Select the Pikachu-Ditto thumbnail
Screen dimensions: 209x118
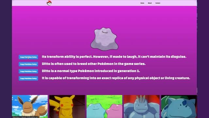67,107
